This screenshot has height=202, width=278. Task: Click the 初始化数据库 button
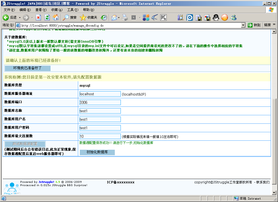tap(97, 152)
